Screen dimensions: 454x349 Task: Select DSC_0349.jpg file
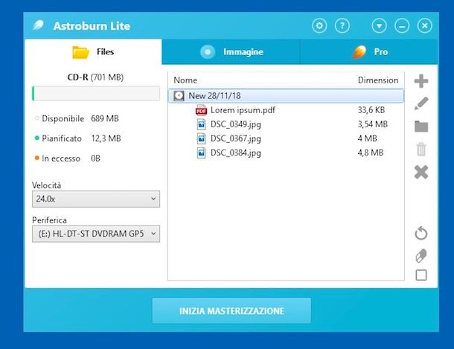pos(236,124)
